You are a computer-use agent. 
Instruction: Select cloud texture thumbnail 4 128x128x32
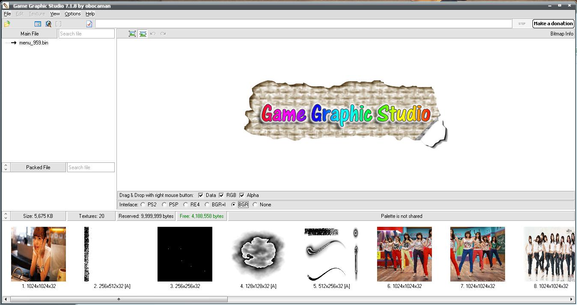click(258, 254)
